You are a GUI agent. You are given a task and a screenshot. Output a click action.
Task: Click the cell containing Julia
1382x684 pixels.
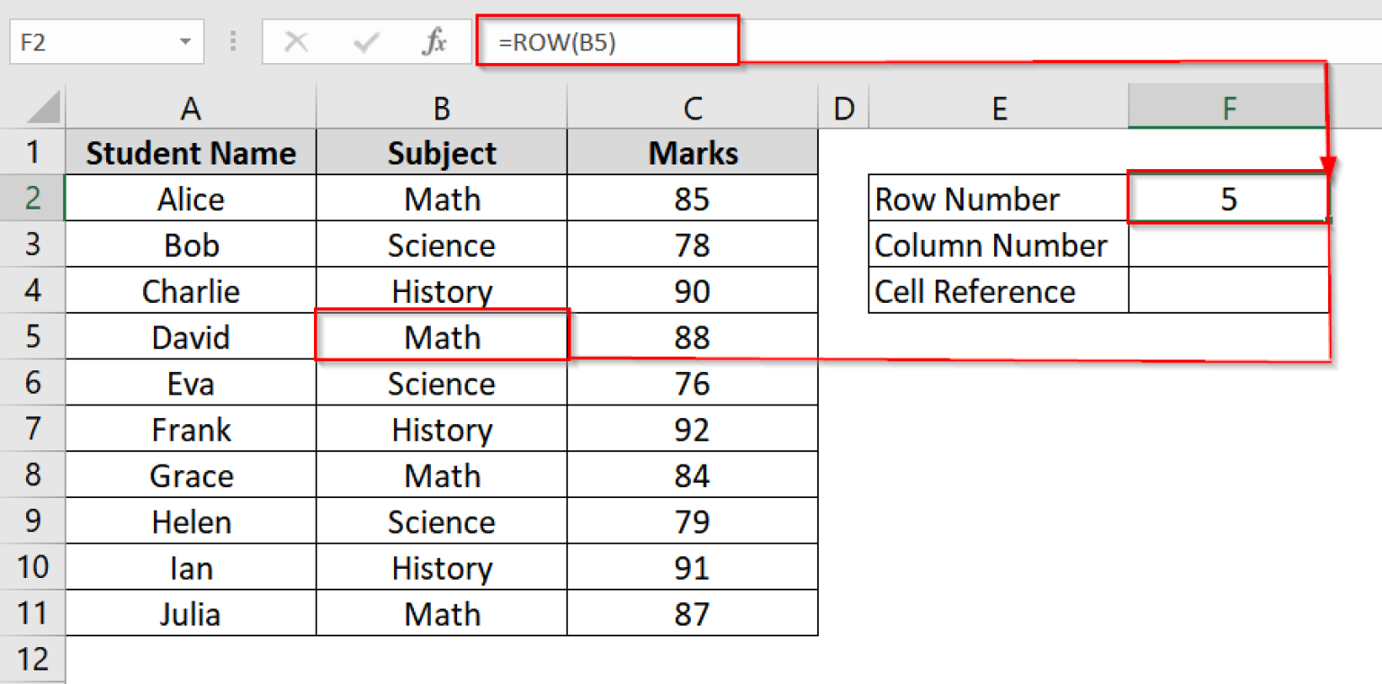tap(190, 613)
